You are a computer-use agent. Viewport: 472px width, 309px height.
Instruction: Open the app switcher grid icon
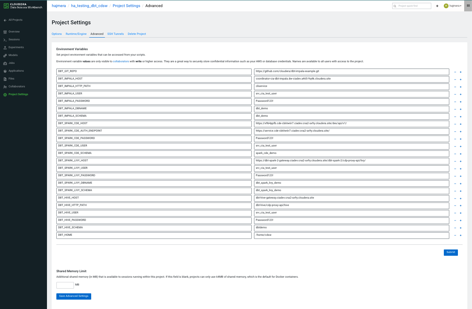(467, 6)
